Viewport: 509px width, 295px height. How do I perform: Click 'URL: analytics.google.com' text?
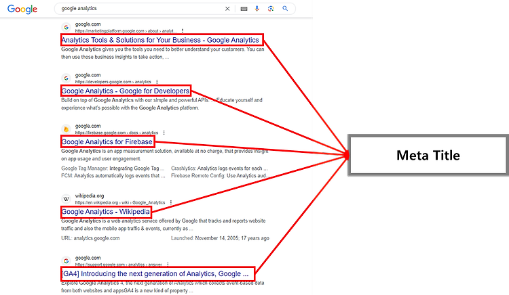click(x=90, y=238)
